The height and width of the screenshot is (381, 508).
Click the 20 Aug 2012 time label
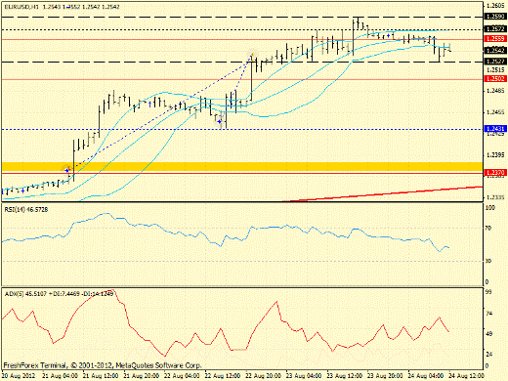point(18,375)
